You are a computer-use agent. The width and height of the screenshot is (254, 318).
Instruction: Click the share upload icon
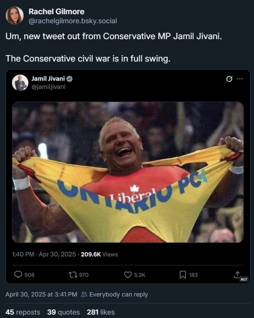(237, 275)
